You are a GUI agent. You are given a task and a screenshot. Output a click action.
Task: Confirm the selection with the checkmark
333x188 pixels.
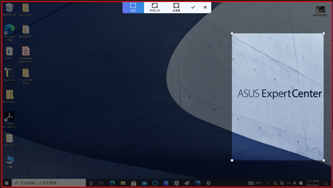point(193,7)
